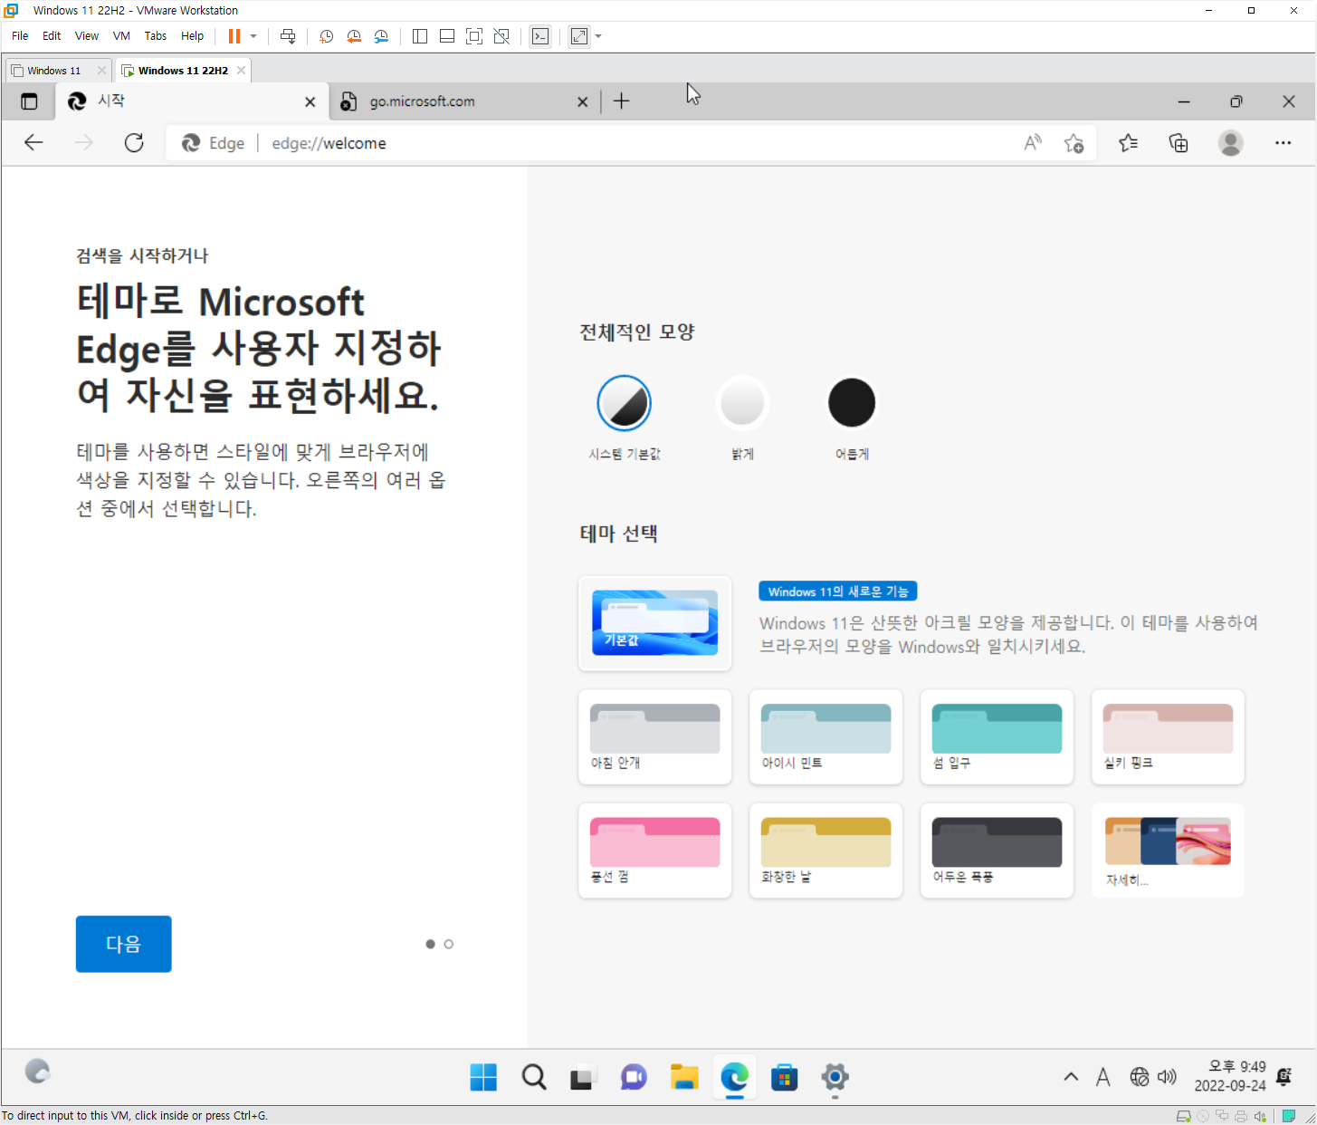The image size is (1317, 1125).
Task: Open the notification bell in system tray
Action: point(1284,1077)
